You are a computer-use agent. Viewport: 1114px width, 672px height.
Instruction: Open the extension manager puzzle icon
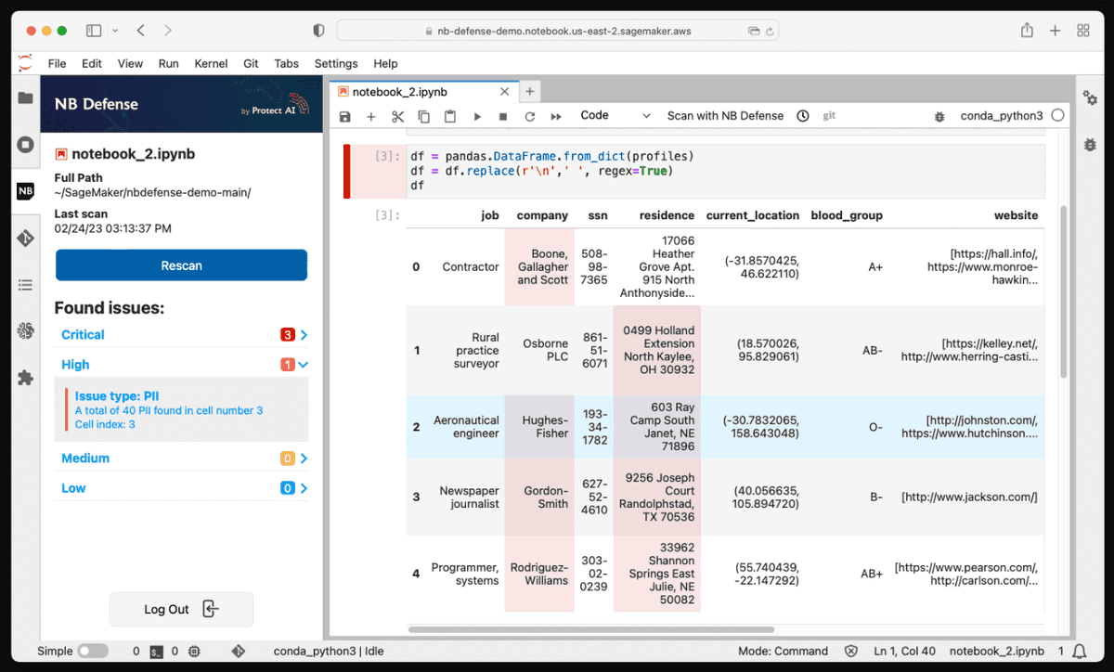point(25,378)
